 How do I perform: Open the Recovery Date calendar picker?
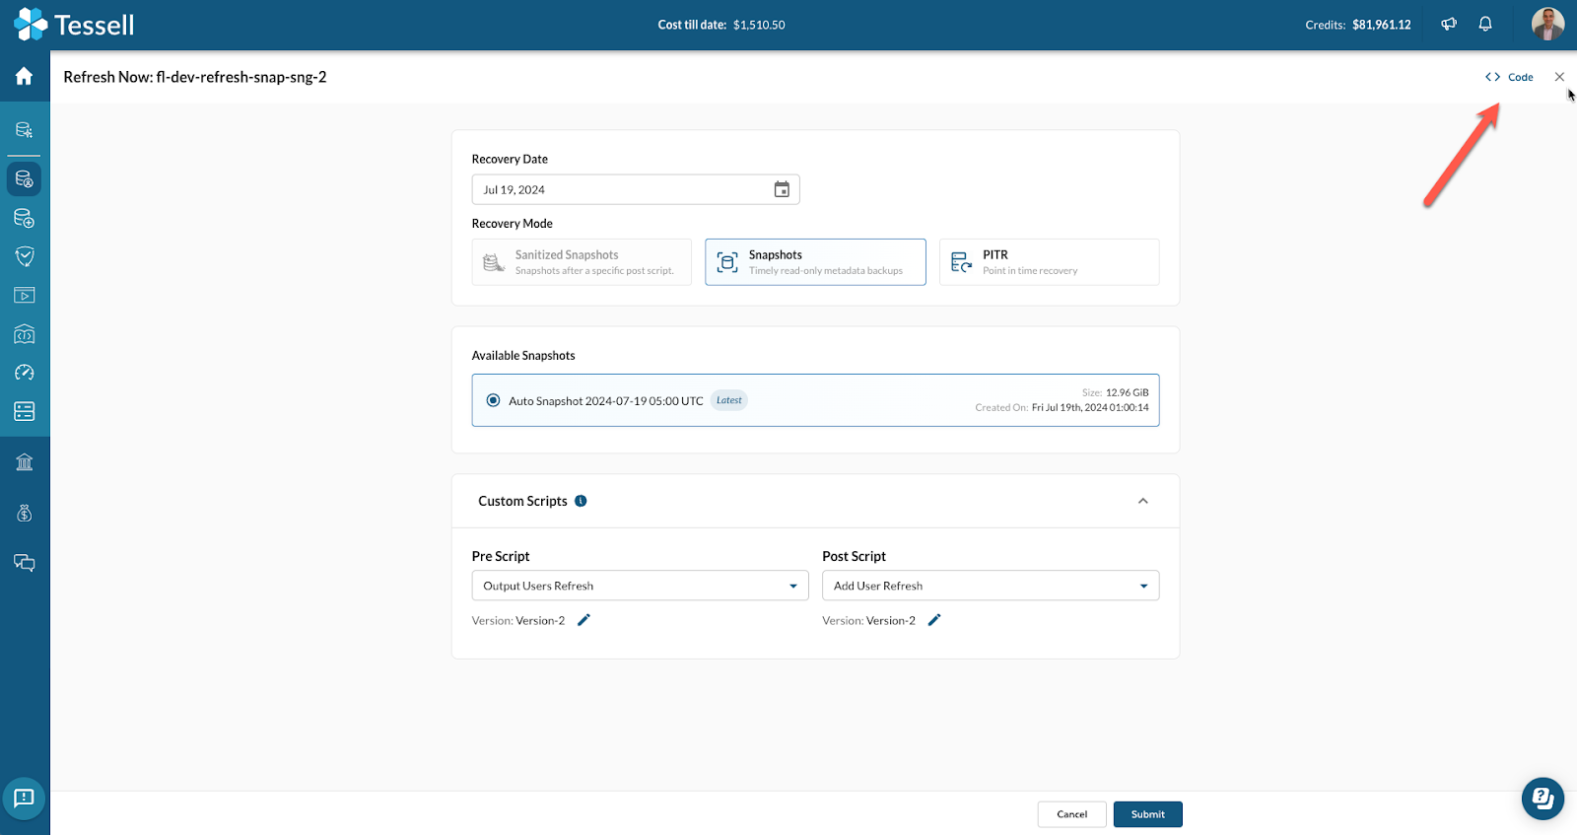pos(782,189)
